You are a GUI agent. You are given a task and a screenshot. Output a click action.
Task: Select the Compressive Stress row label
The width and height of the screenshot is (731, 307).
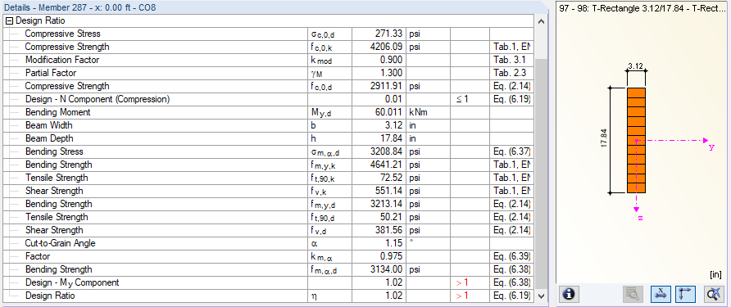(x=62, y=34)
